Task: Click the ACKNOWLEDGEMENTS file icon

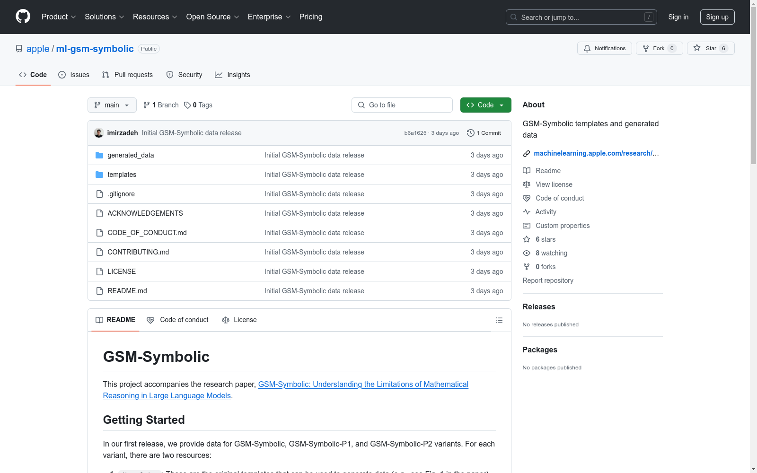Action: tap(99, 213)
